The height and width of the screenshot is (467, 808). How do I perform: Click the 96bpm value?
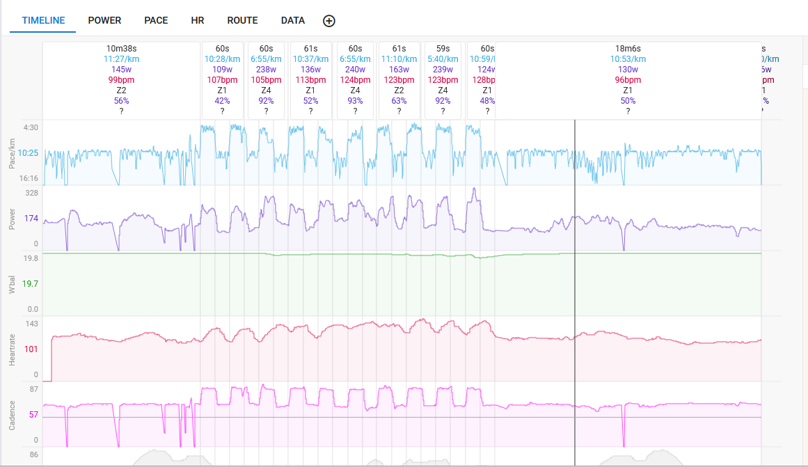[x=628, y=80]
